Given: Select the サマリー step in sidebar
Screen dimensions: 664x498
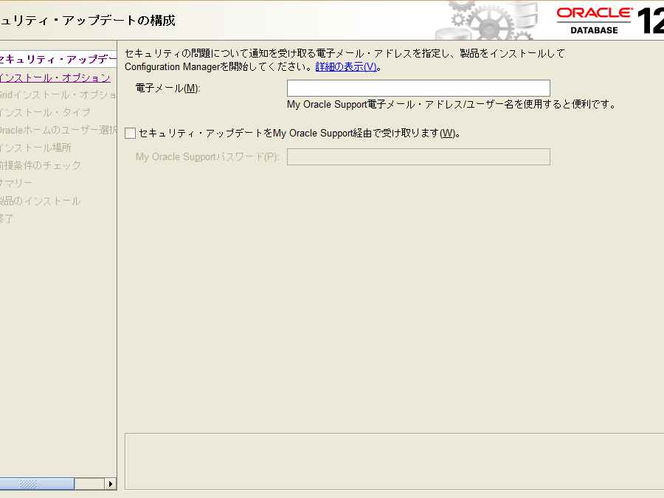Looking at the screenshot, I should click(x=16, y=183).
